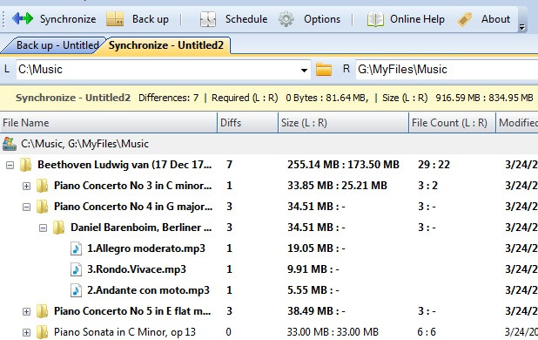Open Options via the gear icon
The width and height of the screenshot is (538, 340).
click(286, 19)
